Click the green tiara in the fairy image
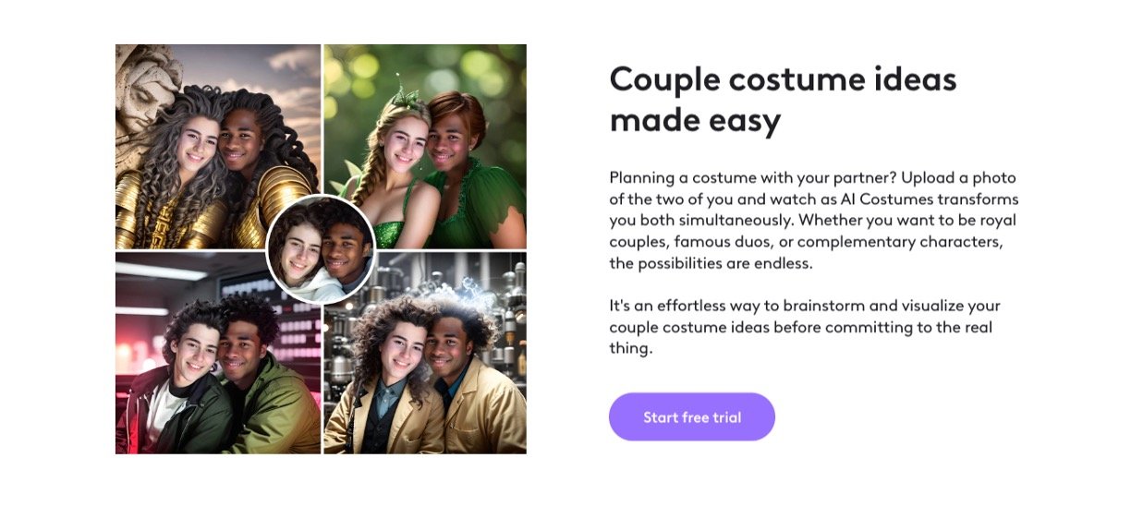The image size is (1131, 506). click(x=404, y=93)
